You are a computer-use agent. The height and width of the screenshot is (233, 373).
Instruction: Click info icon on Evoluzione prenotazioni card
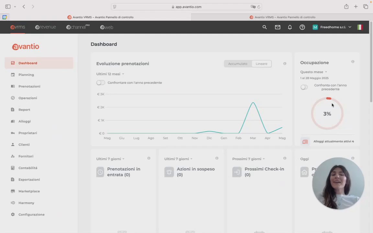pos(285,63)
